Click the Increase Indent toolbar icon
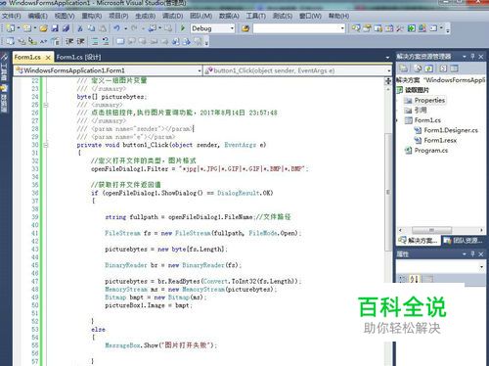This screenshot has width=489, height=366. (80, 41)
